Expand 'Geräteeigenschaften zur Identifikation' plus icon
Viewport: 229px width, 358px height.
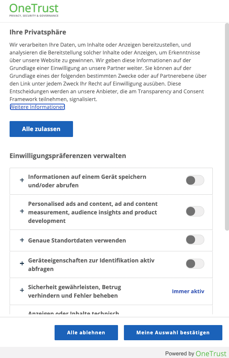point(22,264)
